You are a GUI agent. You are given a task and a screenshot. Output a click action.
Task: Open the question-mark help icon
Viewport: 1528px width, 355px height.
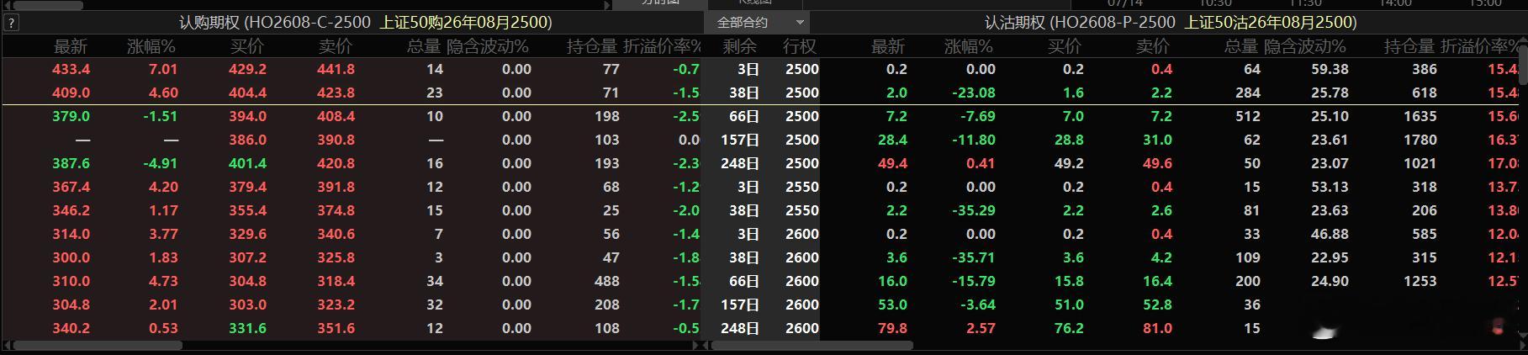coord(10,23)
